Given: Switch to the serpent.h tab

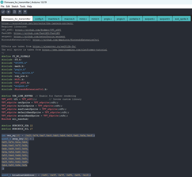Looking at the screenshot, I should 165,19.
